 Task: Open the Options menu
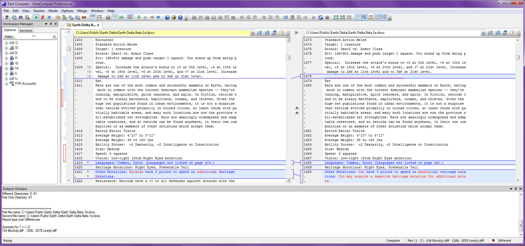[x=67, y=11]
